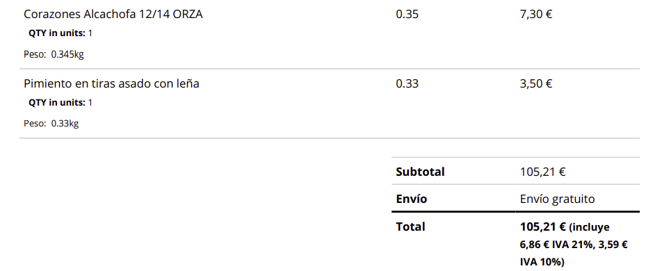Click the Envío gratuito text
This screenshot has width=646, height=271.
pyautogui.click(x=558, y=199)
